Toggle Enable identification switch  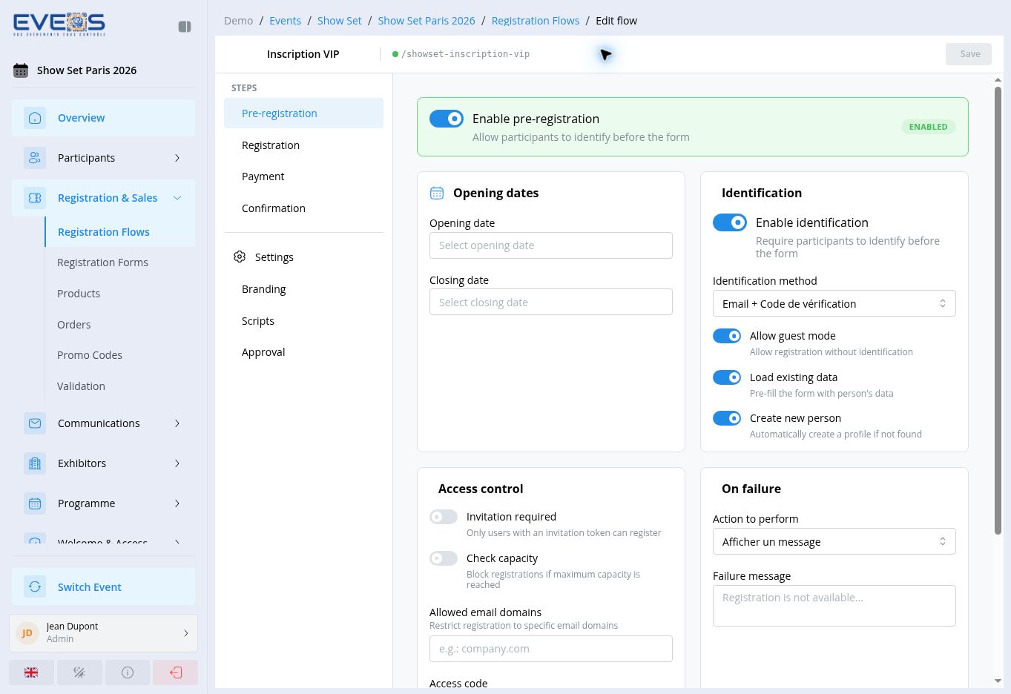click(730, 222)
